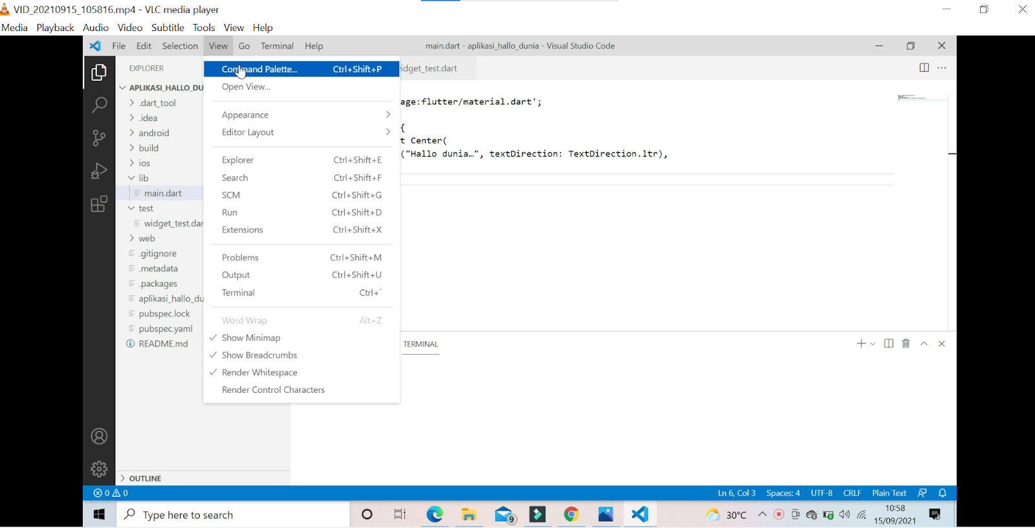The width and height of the screenshot is (1035, 528).
Task: Click the split terminal icon
Action: click(x=889, y=344)
